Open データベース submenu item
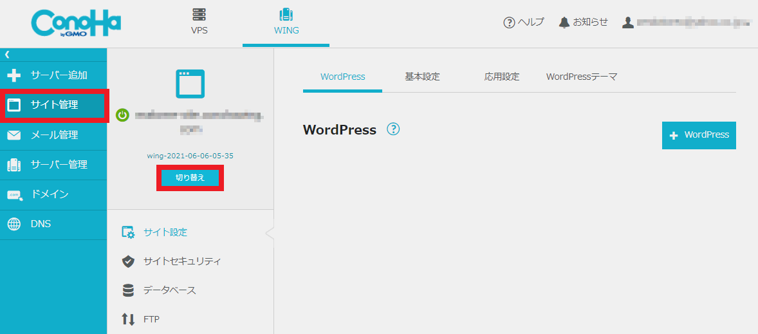Viewport: 758px width, 334px height. click(x=170, y=290)
